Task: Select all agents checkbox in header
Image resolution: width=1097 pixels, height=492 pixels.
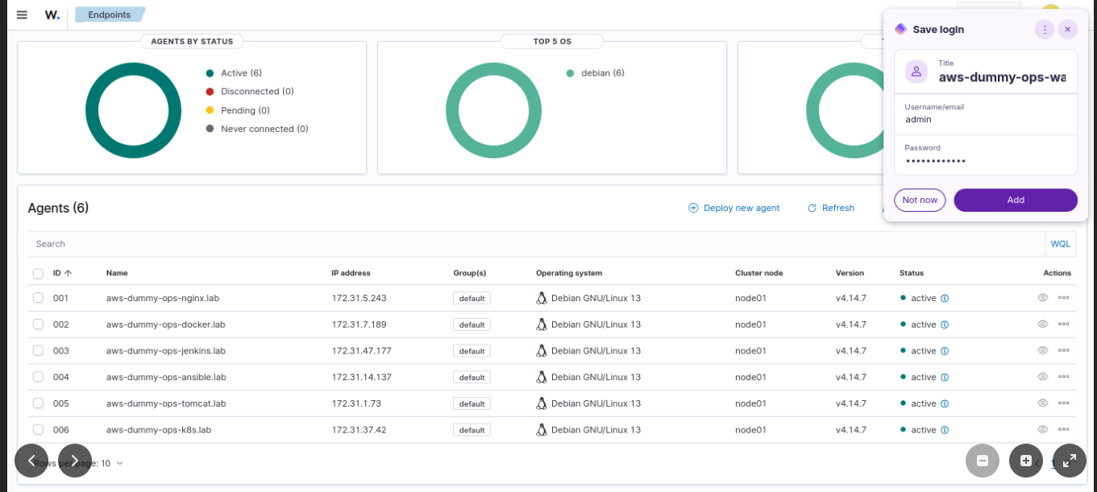Action: click(38, 274)
